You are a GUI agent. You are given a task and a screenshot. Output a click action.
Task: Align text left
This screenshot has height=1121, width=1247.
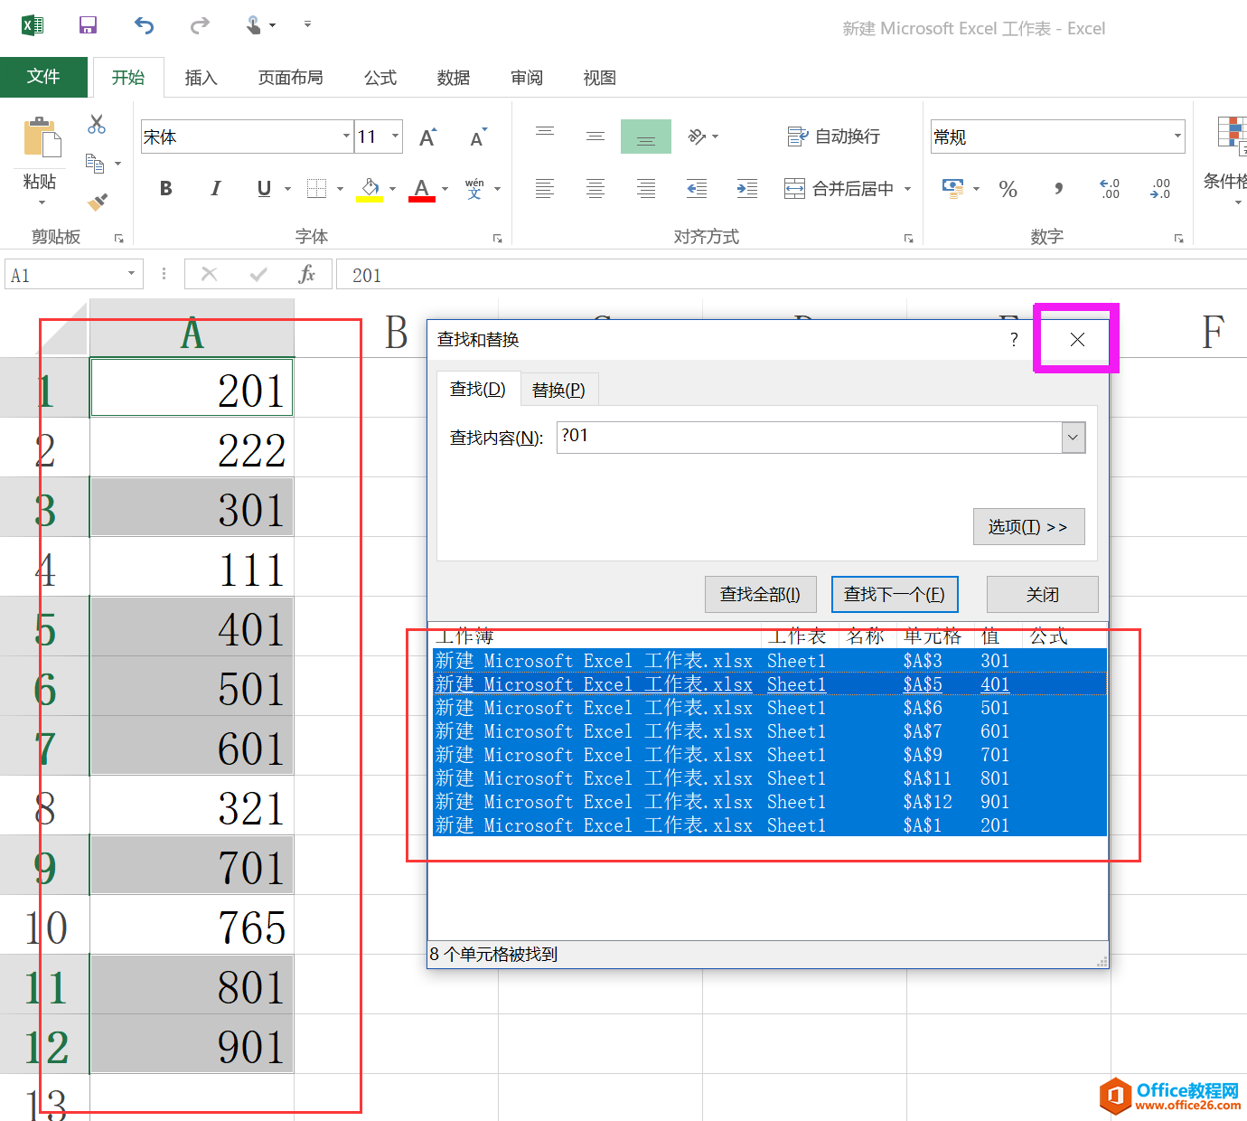(545, 189)
